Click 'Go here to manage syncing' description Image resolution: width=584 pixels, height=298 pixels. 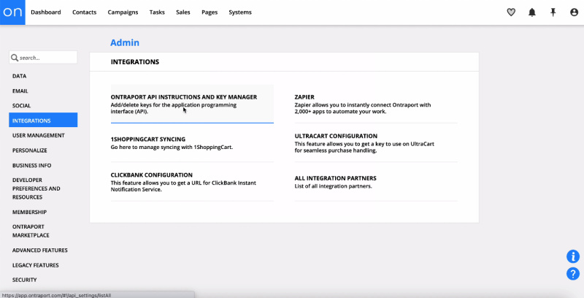[172, 147]
